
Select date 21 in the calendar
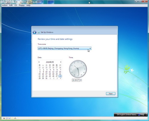[x=60, y=74]
